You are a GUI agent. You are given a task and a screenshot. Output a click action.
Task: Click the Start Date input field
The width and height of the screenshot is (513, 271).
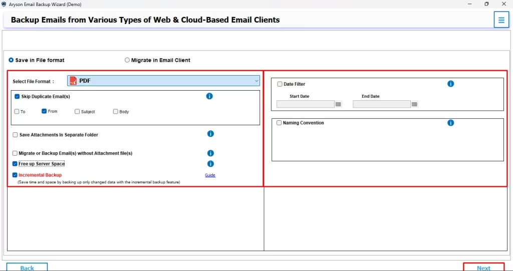(x=306, y=104)
